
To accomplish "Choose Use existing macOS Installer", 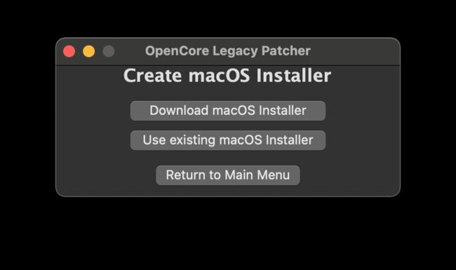I will tap(228, 140).
